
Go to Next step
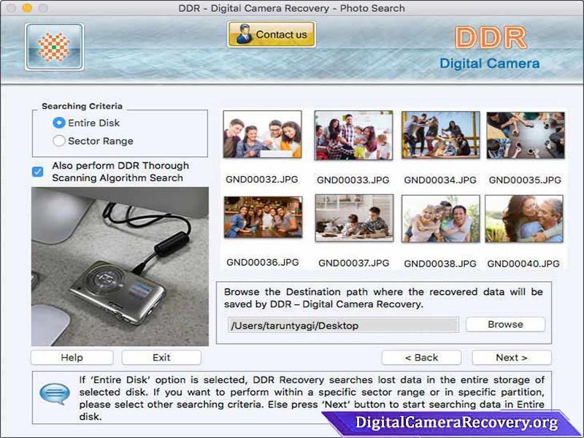512,358
